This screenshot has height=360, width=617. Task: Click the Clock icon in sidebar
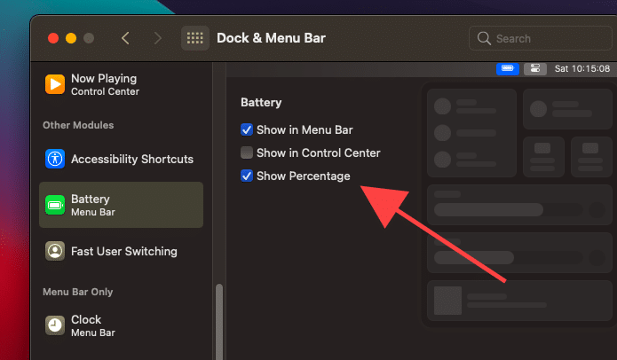[x=55, y=325]
